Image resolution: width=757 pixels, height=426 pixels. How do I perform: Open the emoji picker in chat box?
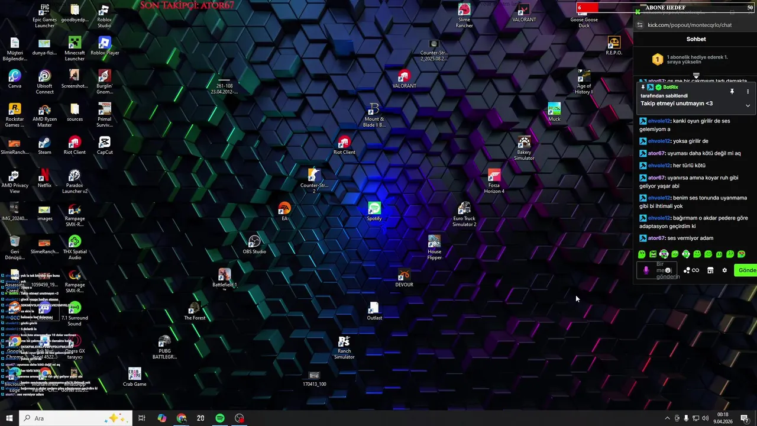[668, 270]
